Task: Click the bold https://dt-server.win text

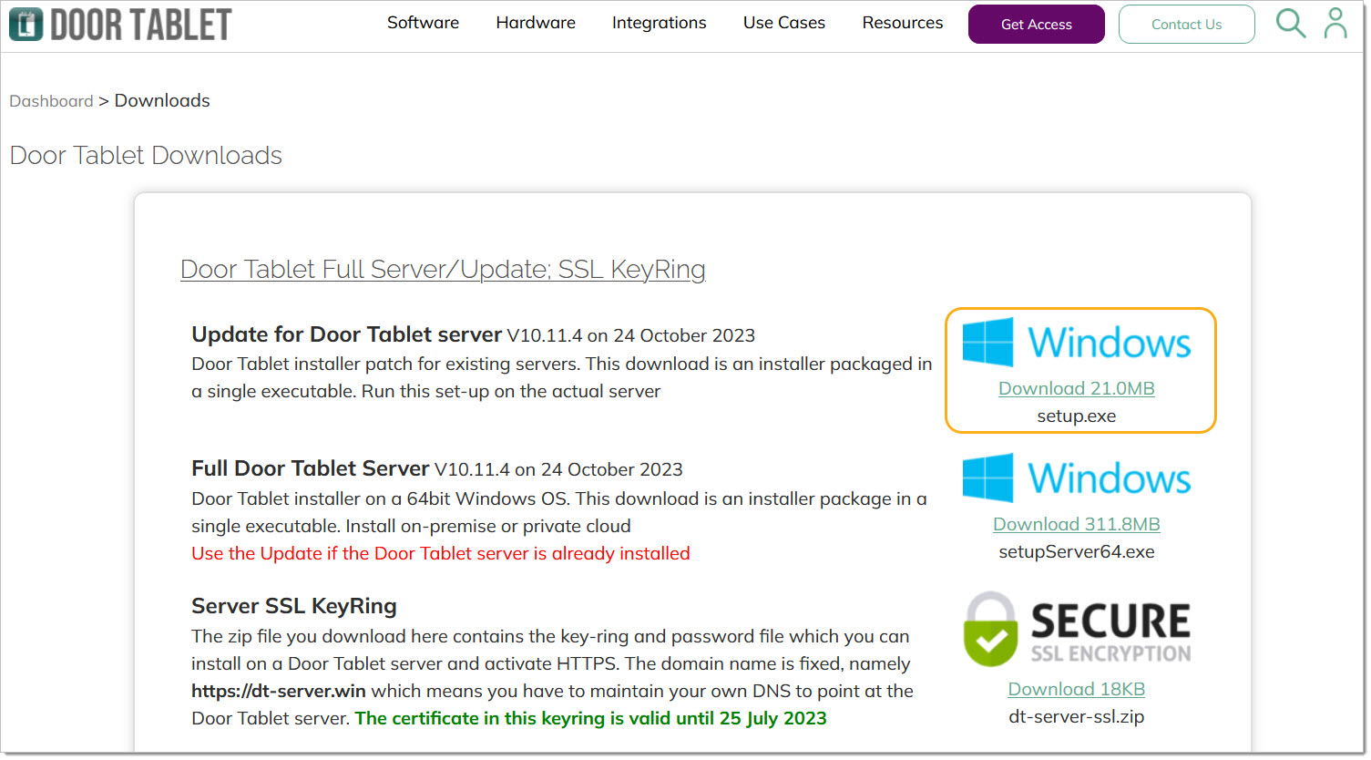Action: coord(279,691)
